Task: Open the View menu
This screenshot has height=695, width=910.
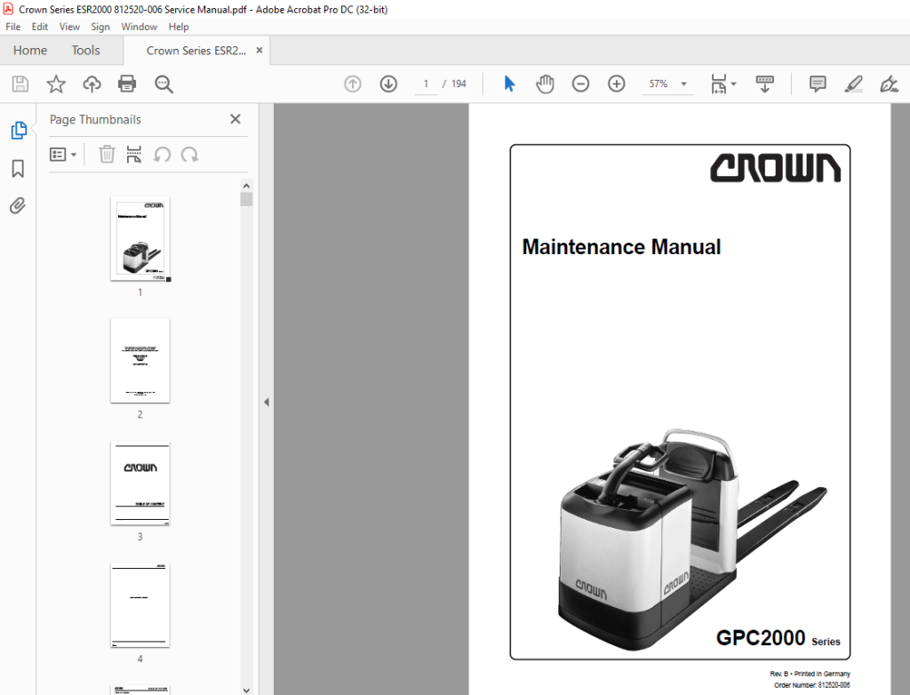Action: tap(69, 27)
